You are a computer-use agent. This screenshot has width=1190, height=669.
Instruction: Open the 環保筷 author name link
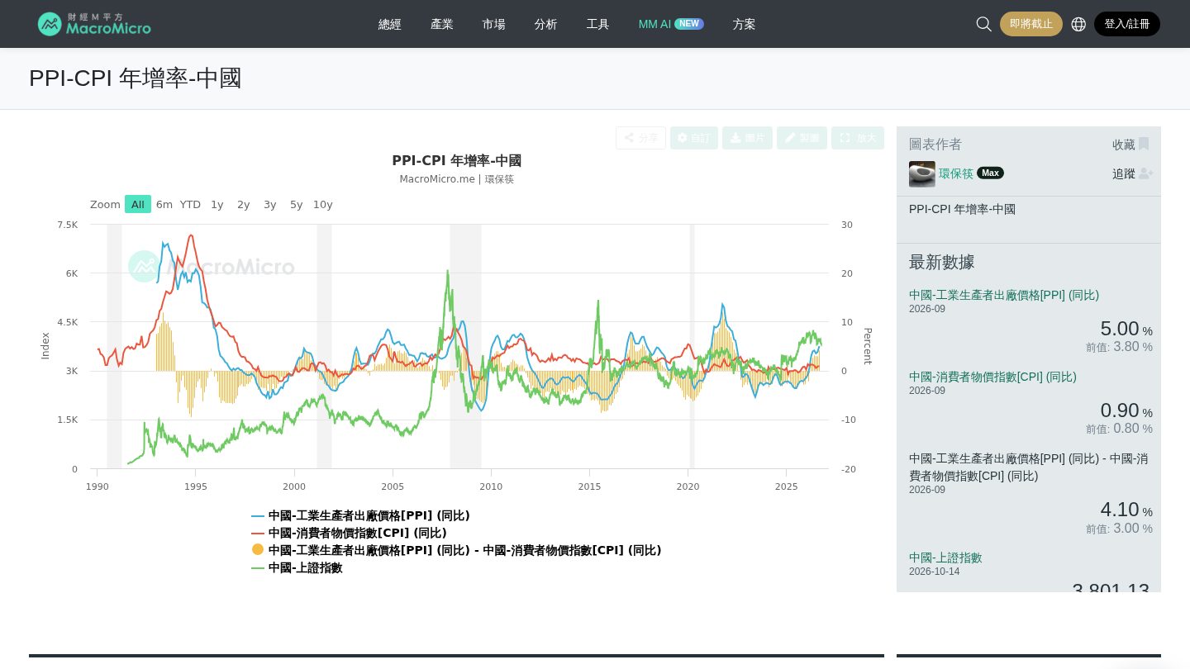click(x=956, y=173)
